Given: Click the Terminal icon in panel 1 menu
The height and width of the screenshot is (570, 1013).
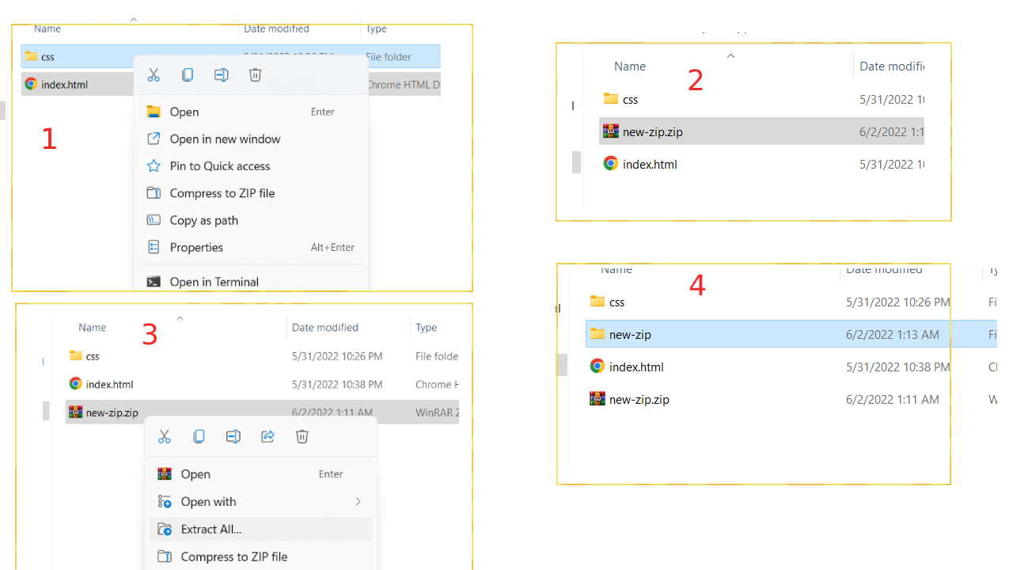Looking at the screenshot, I should coord(154,282).
